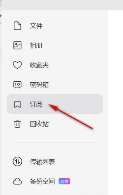This screenshot has width=123, height=195.
Task: Show the 传输列表 transfer list
Action: pyautogui.click(x=42, y=162)
